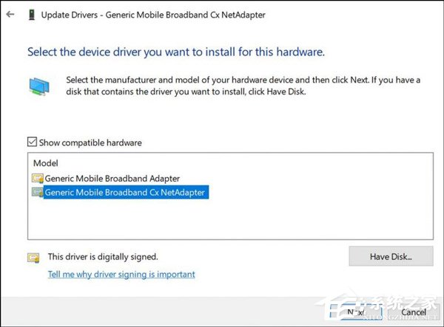Select Generic Mobile Broadband Cx NetAdapter entry
This screenshot has height=327, width=444.
tap(124, 193)
